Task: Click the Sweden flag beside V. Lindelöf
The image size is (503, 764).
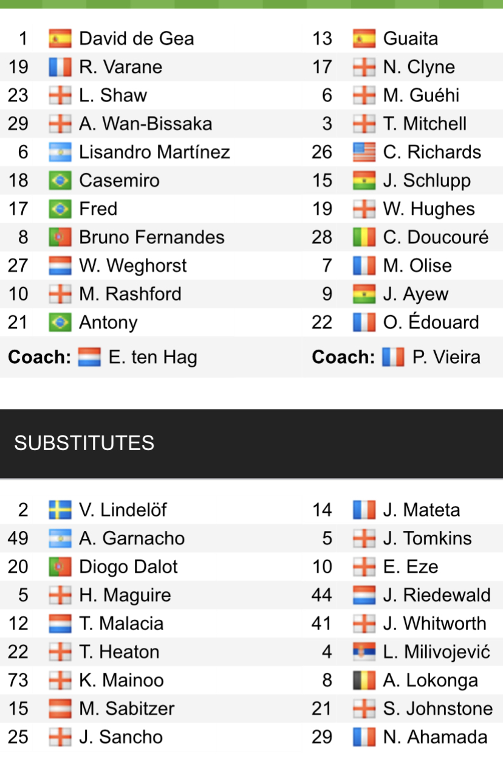Action: click(x=60, y=510)
